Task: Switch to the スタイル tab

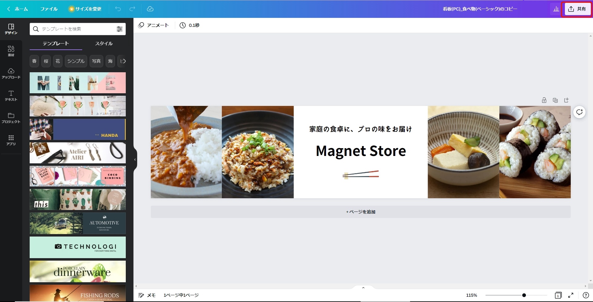Action: click(104, 44)
